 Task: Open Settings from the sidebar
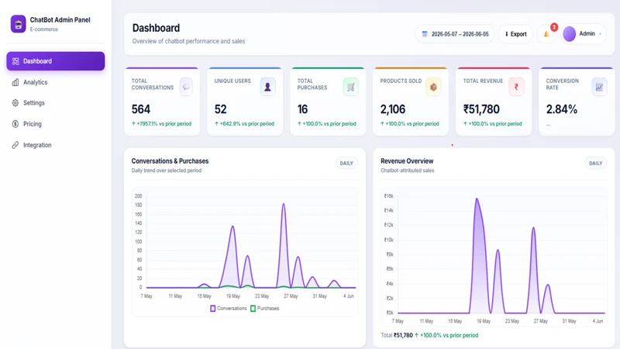55,103
